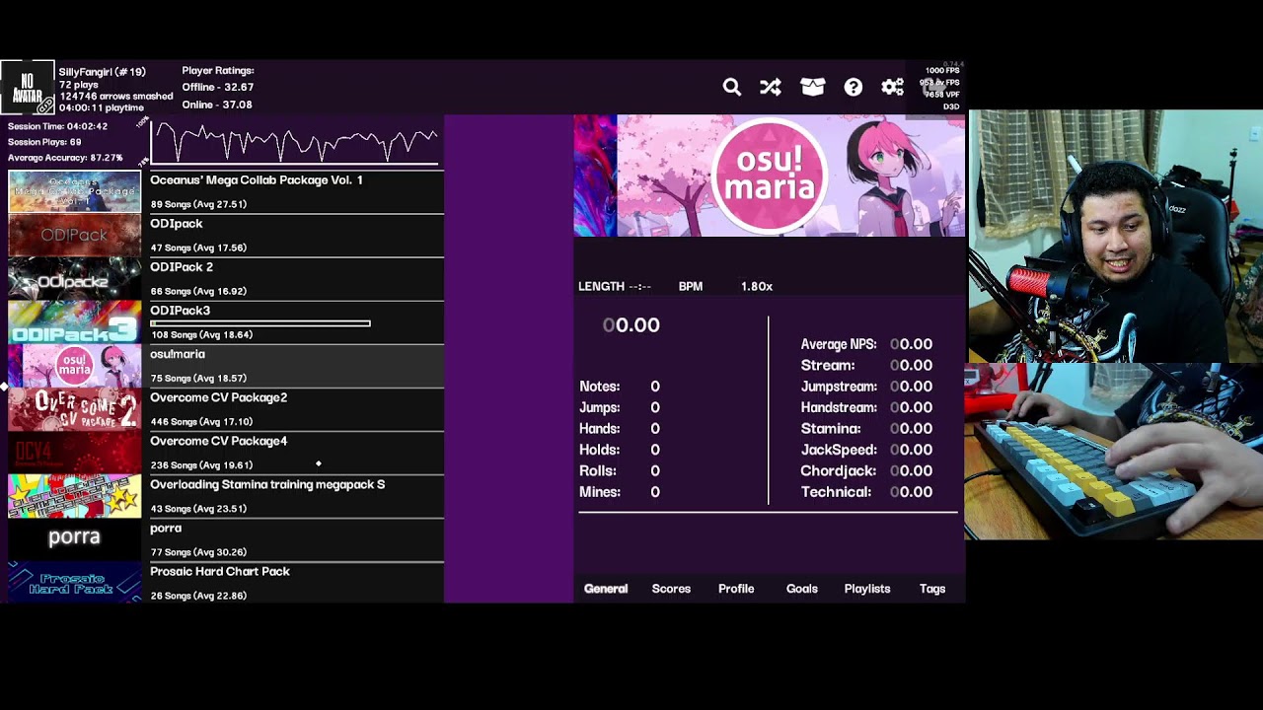Click the Offline - 32.67 rating

(218, 88)
